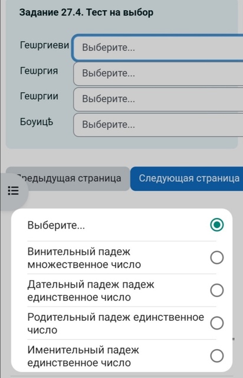Open the dropdown for Боуицѣ
Screen dimensions: 243x378
tap(158, 125)
